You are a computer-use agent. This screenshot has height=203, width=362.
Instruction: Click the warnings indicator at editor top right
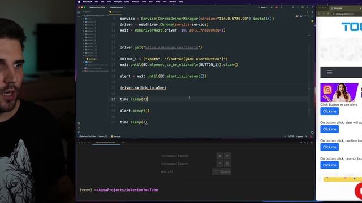pos(297,16)
